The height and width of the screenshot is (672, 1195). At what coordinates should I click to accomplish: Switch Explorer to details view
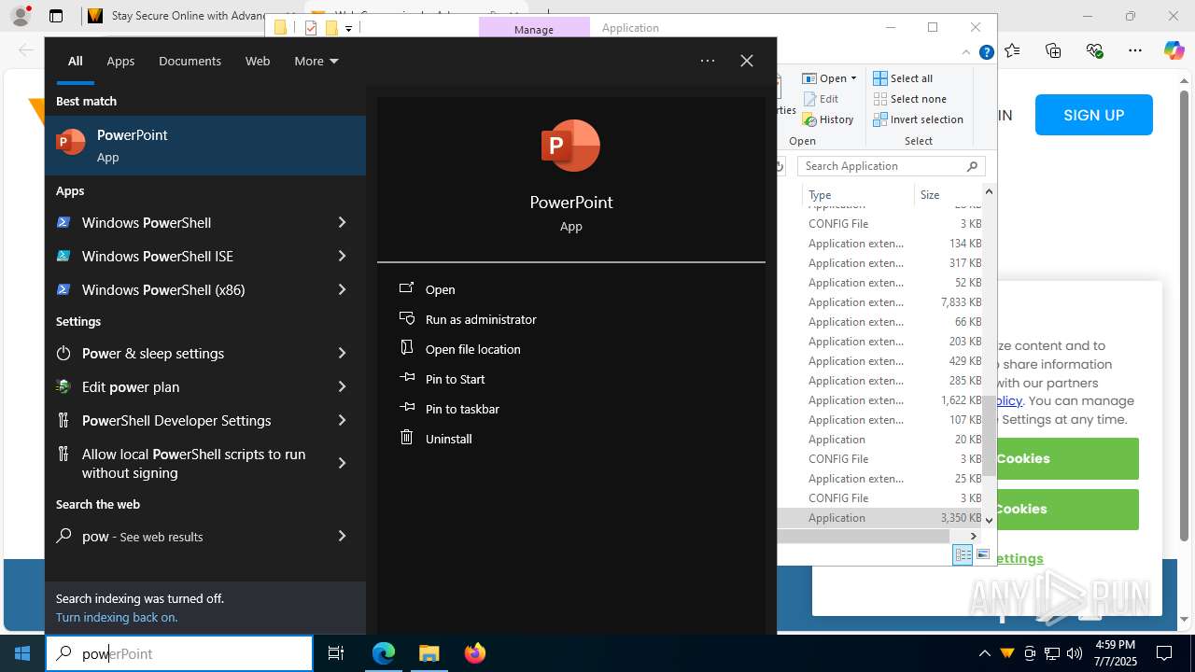tap(963, 555)
